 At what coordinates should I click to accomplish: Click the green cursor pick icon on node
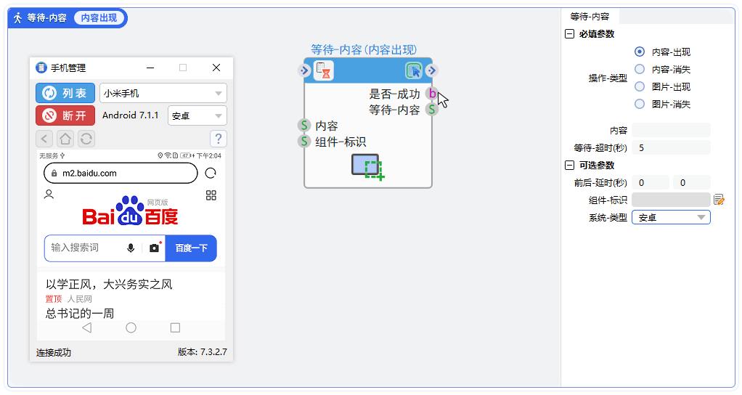tap(414, 71)
